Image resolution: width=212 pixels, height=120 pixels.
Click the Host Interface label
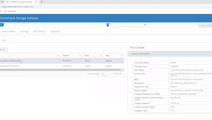(x=140, y=74)
